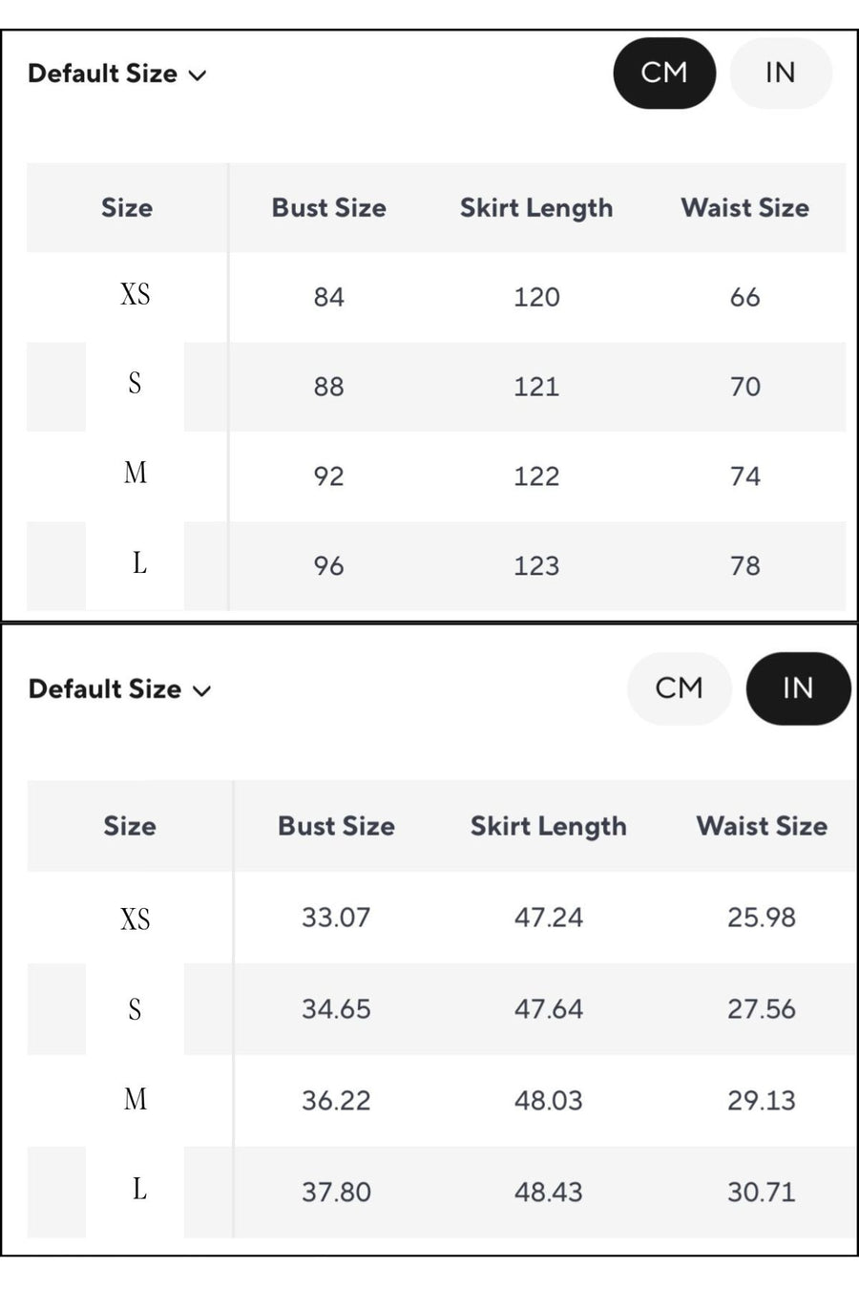The width and height of the screenshot is (859, 1289).
Task: Click the IN toggle in the upper chart
Action: tap(780, 74)
